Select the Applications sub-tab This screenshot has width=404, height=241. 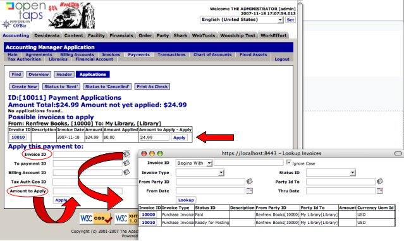tap(93, 74)
